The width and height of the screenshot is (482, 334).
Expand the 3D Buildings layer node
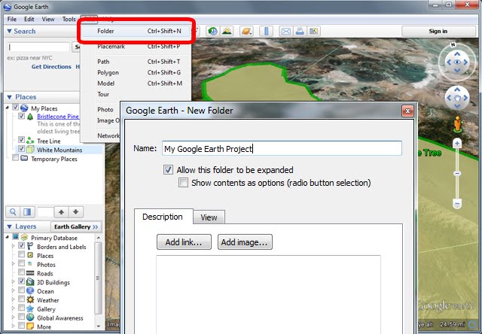[14, 282]
